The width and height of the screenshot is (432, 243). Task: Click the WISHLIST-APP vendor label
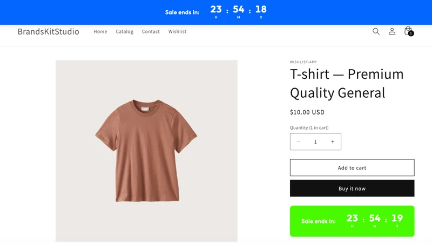303,62
